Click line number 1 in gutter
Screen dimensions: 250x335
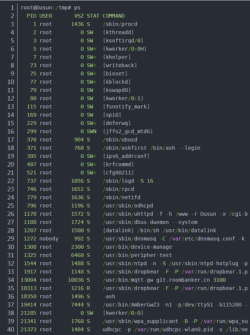pos(12,8)
